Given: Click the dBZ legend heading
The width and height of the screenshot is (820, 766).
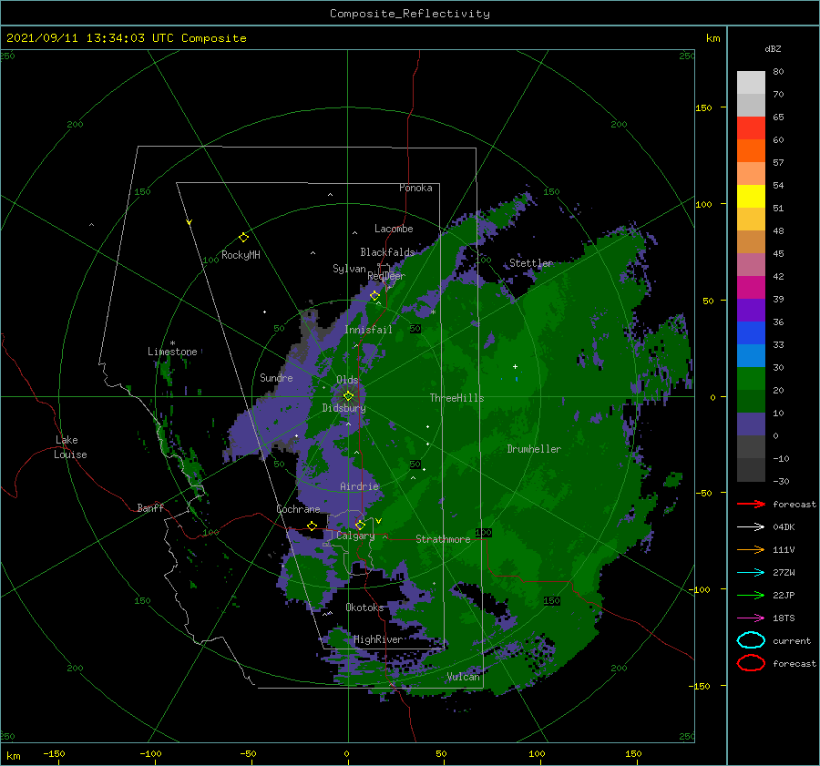Looking at the screenshot, I should 773,49.
